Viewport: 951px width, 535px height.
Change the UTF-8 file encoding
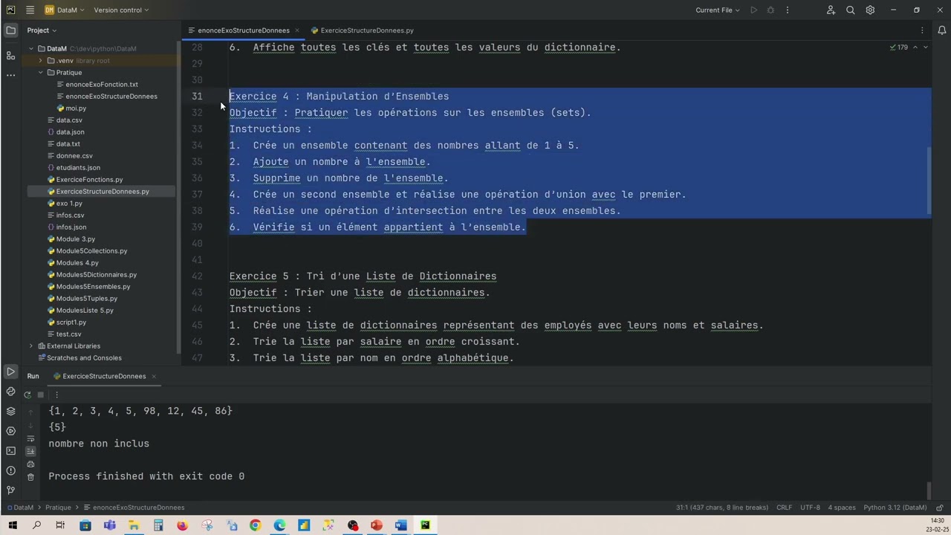[810, 508]
